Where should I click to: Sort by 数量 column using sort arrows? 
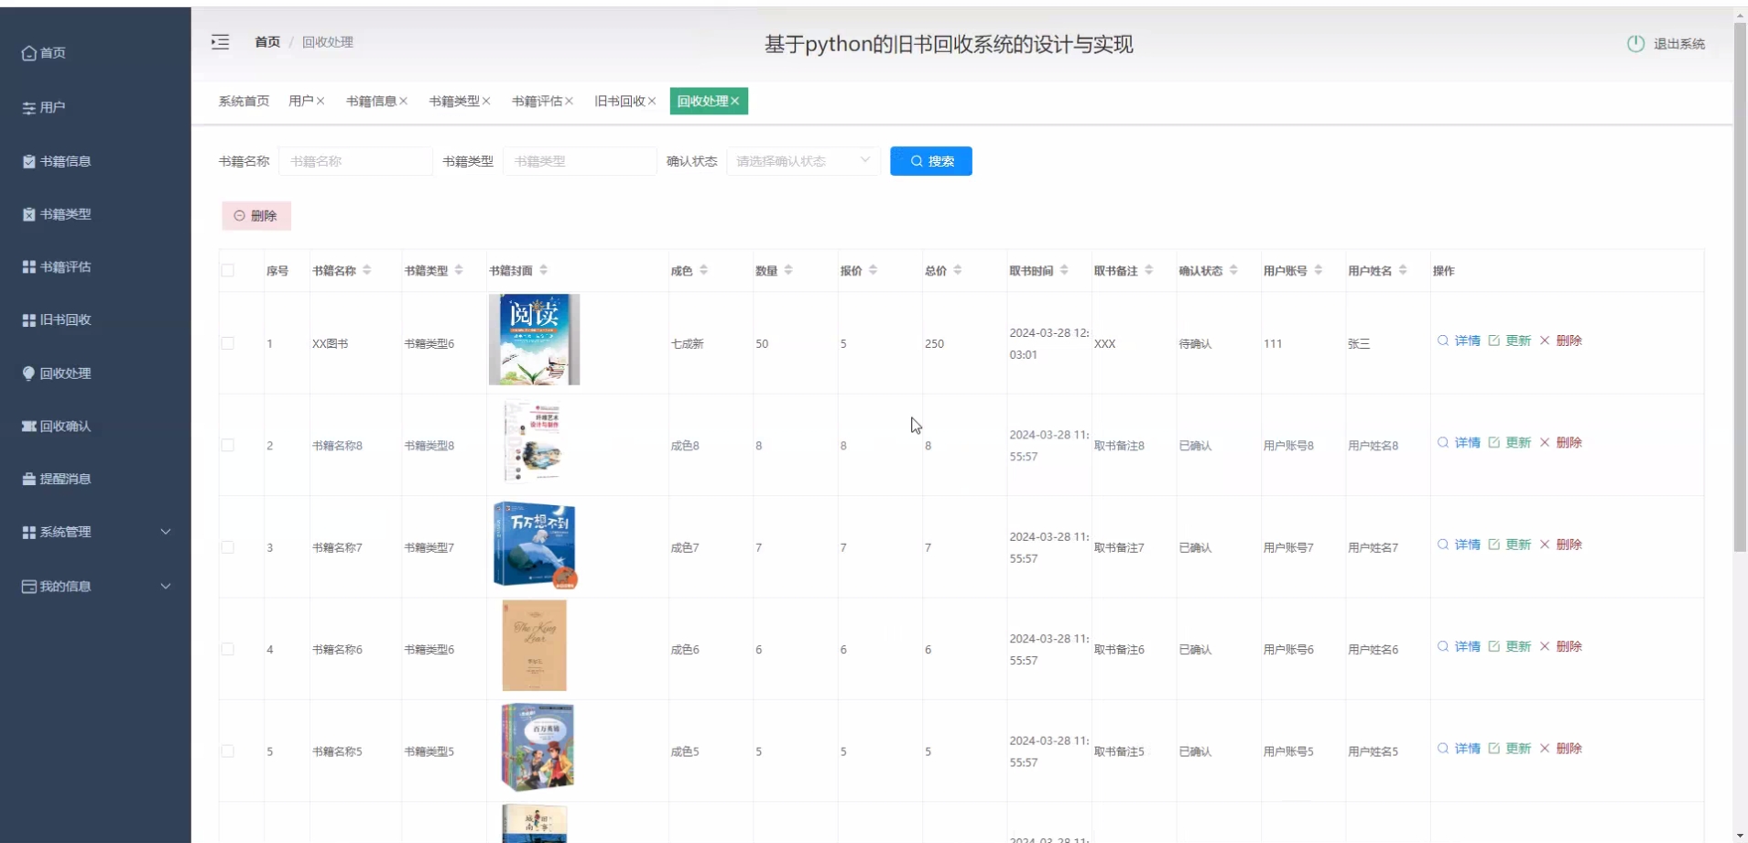point(788,270)
